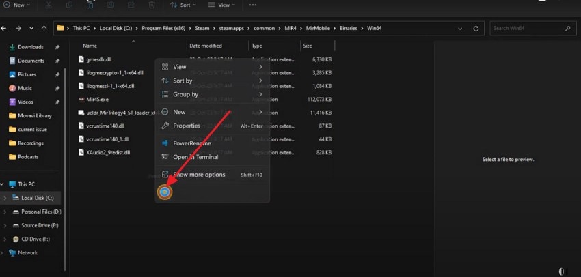The width and height of the screenshot is (581, 277).
Task: Open the Pictures folder in sidebar
Action: (27, 74)
